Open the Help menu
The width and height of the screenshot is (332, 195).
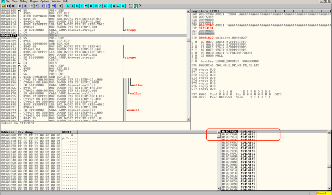click(x=66, y=1)
